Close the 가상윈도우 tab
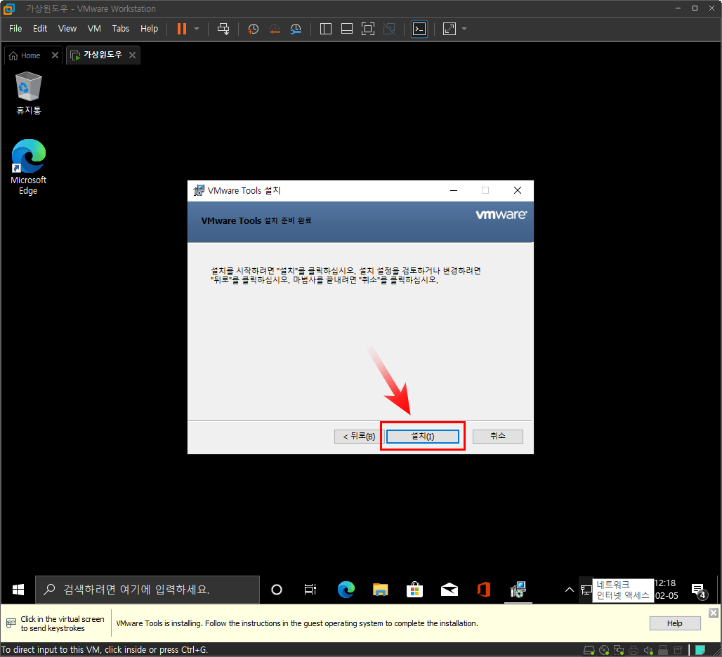This screenshot has height=657, width=722. click(x=132, y=55)
